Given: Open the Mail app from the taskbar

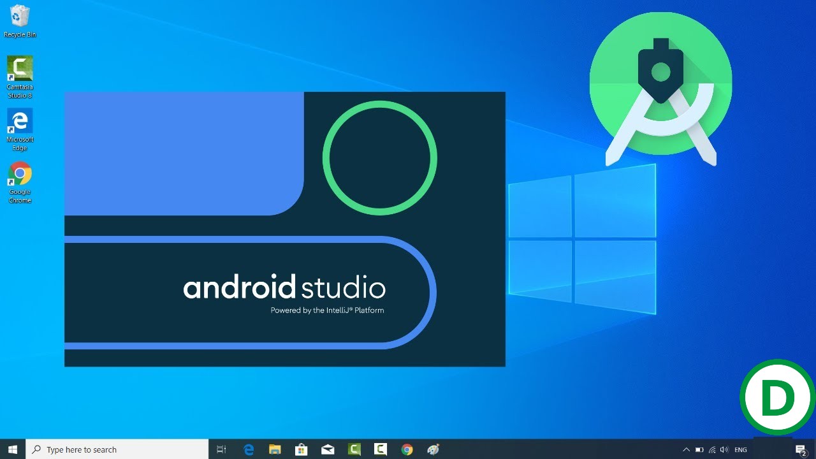Looking at the screenshot, I should 328,449.
